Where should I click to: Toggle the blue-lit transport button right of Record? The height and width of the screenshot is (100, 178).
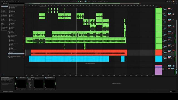coord(86,1)
